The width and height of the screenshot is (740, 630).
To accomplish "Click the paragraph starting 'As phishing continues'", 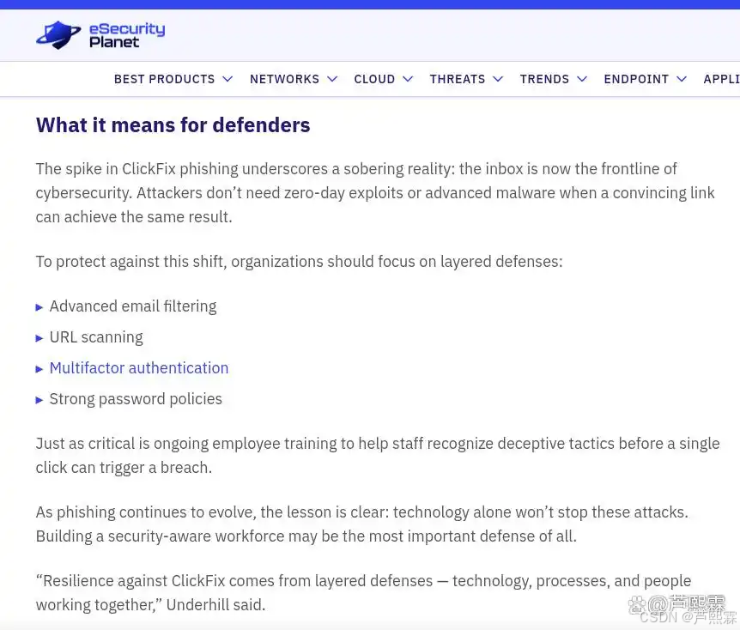I will click(362, 524).
